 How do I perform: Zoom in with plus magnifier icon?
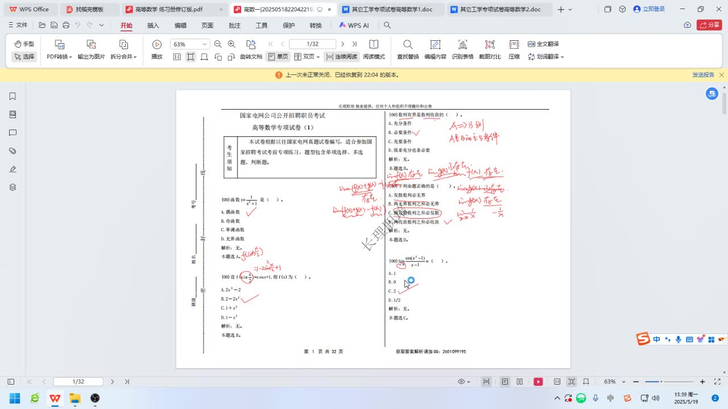point(231,44)
